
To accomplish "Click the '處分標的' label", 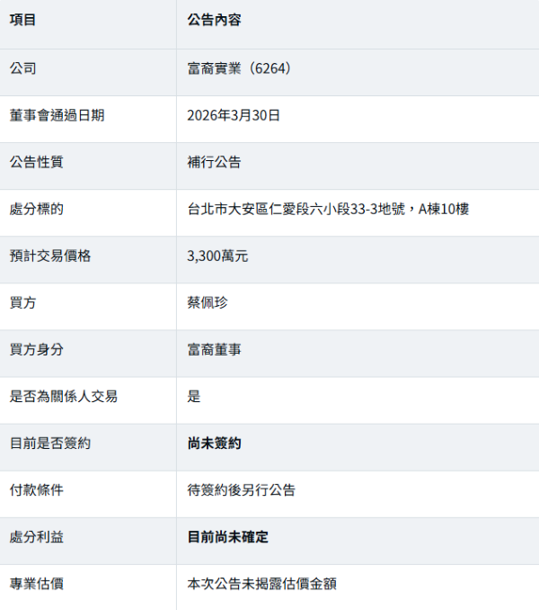I will click(x=37, y=209).
